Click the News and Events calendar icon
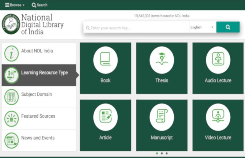 [12, 141]
